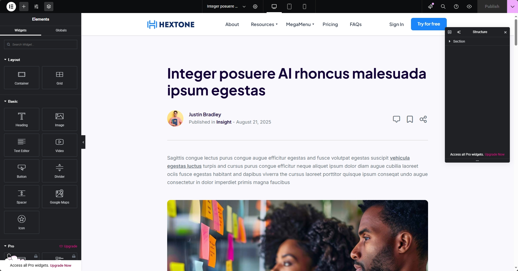This screenshot has height=271, width=518.
Task: Switch to tablet responsive view
Action: click(x=289, y=7)
